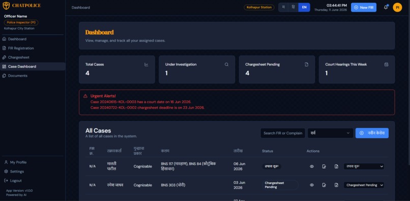Click the ChatPolice shield logo

click(6, 6)
